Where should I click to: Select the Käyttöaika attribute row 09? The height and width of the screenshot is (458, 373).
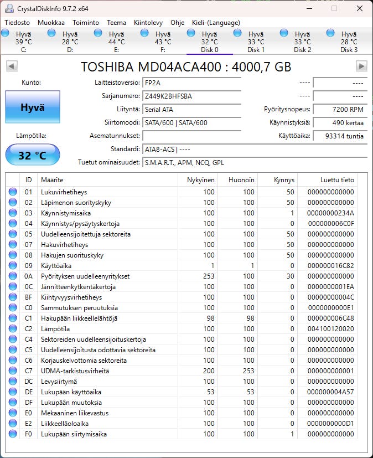click(x=181, y=265)
